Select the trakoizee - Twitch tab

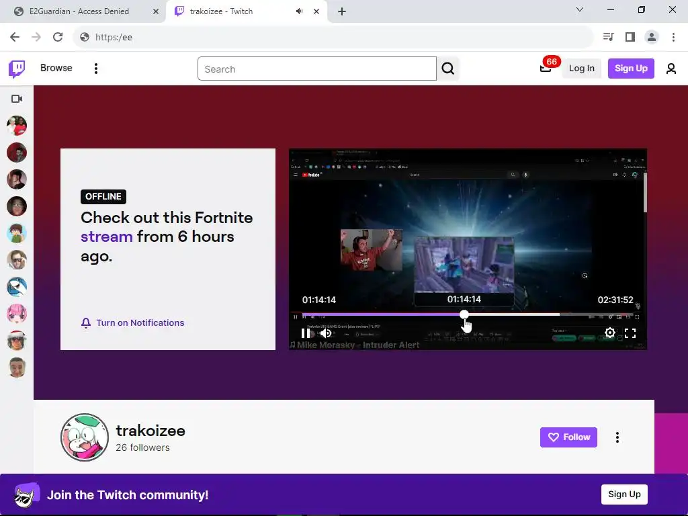tap(221, 11)
